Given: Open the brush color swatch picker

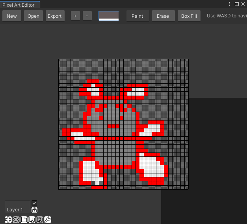Looking at the screenshot, I should pos(109,16).
